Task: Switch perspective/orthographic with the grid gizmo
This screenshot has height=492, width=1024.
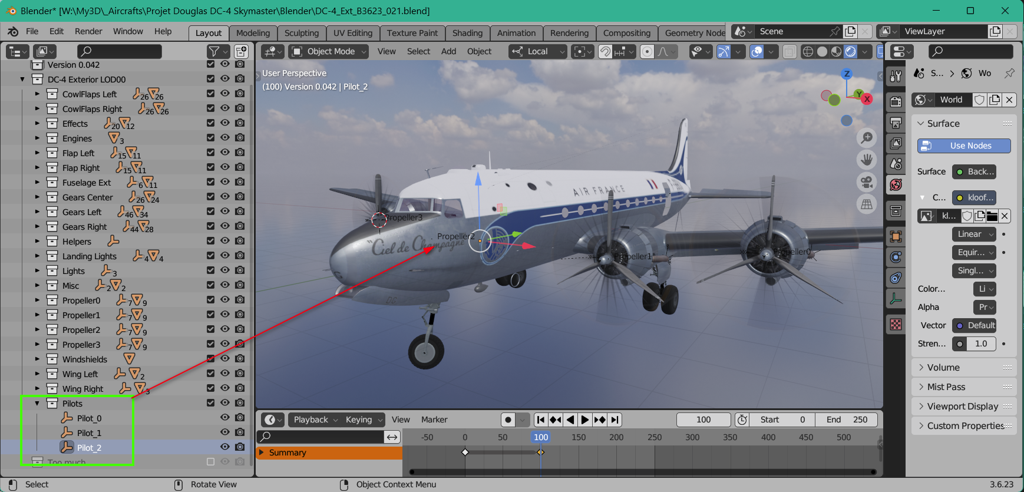Action: point(867,204)
